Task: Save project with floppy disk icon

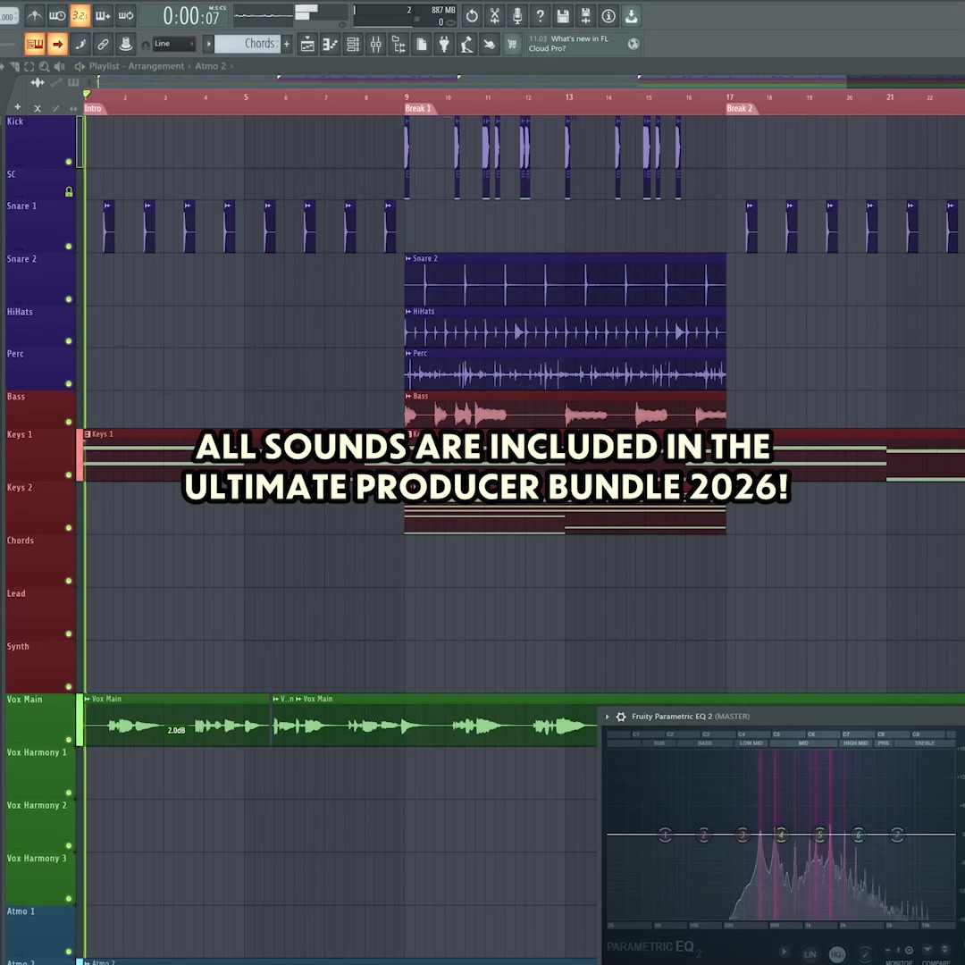Action: pos(563,15)
